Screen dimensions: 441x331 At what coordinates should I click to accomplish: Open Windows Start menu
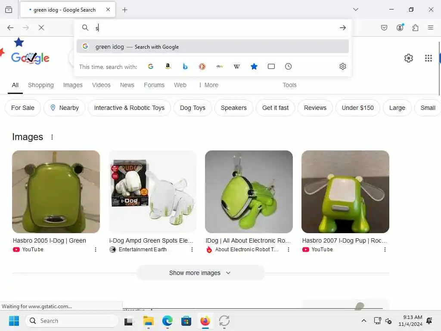point(14,321)
